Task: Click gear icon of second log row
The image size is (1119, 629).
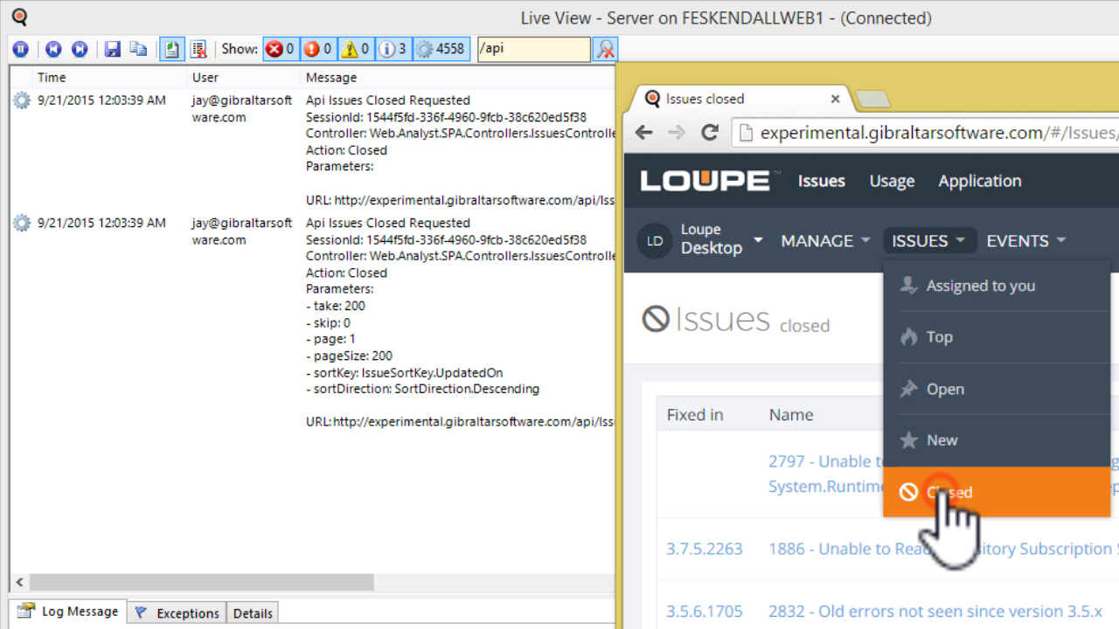Action: [x=21, y=224]
